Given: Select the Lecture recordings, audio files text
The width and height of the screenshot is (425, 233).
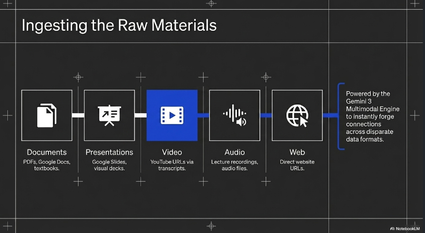Looking at the screenshot, I should point(235,165).
